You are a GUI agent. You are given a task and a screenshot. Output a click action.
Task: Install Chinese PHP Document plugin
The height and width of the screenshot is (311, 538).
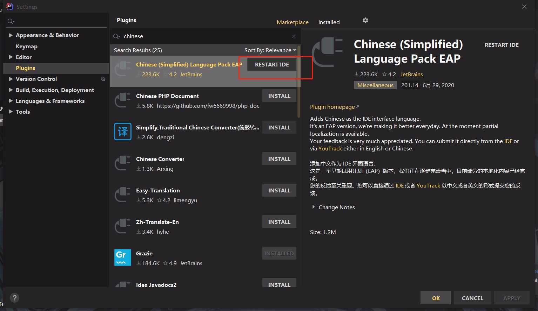[279, 96]
